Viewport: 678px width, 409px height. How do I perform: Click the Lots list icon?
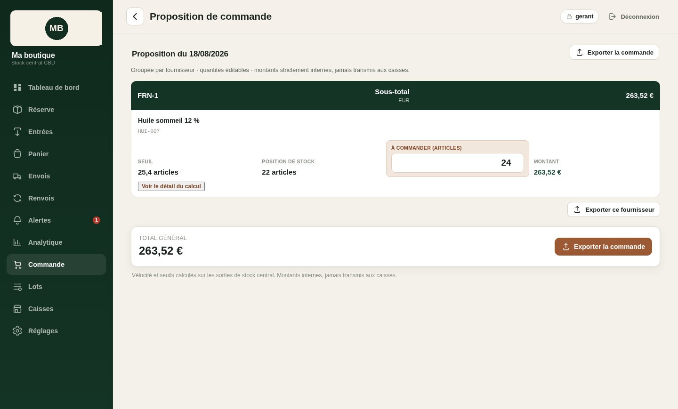(x=17, y=287)
